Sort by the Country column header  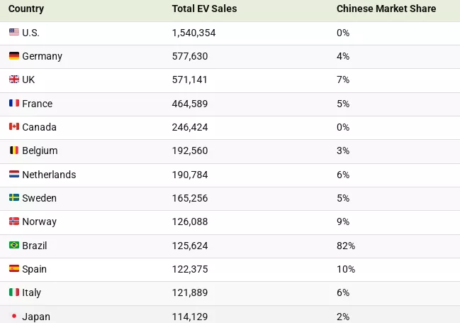pyautogui.click(x=26, y=9)
